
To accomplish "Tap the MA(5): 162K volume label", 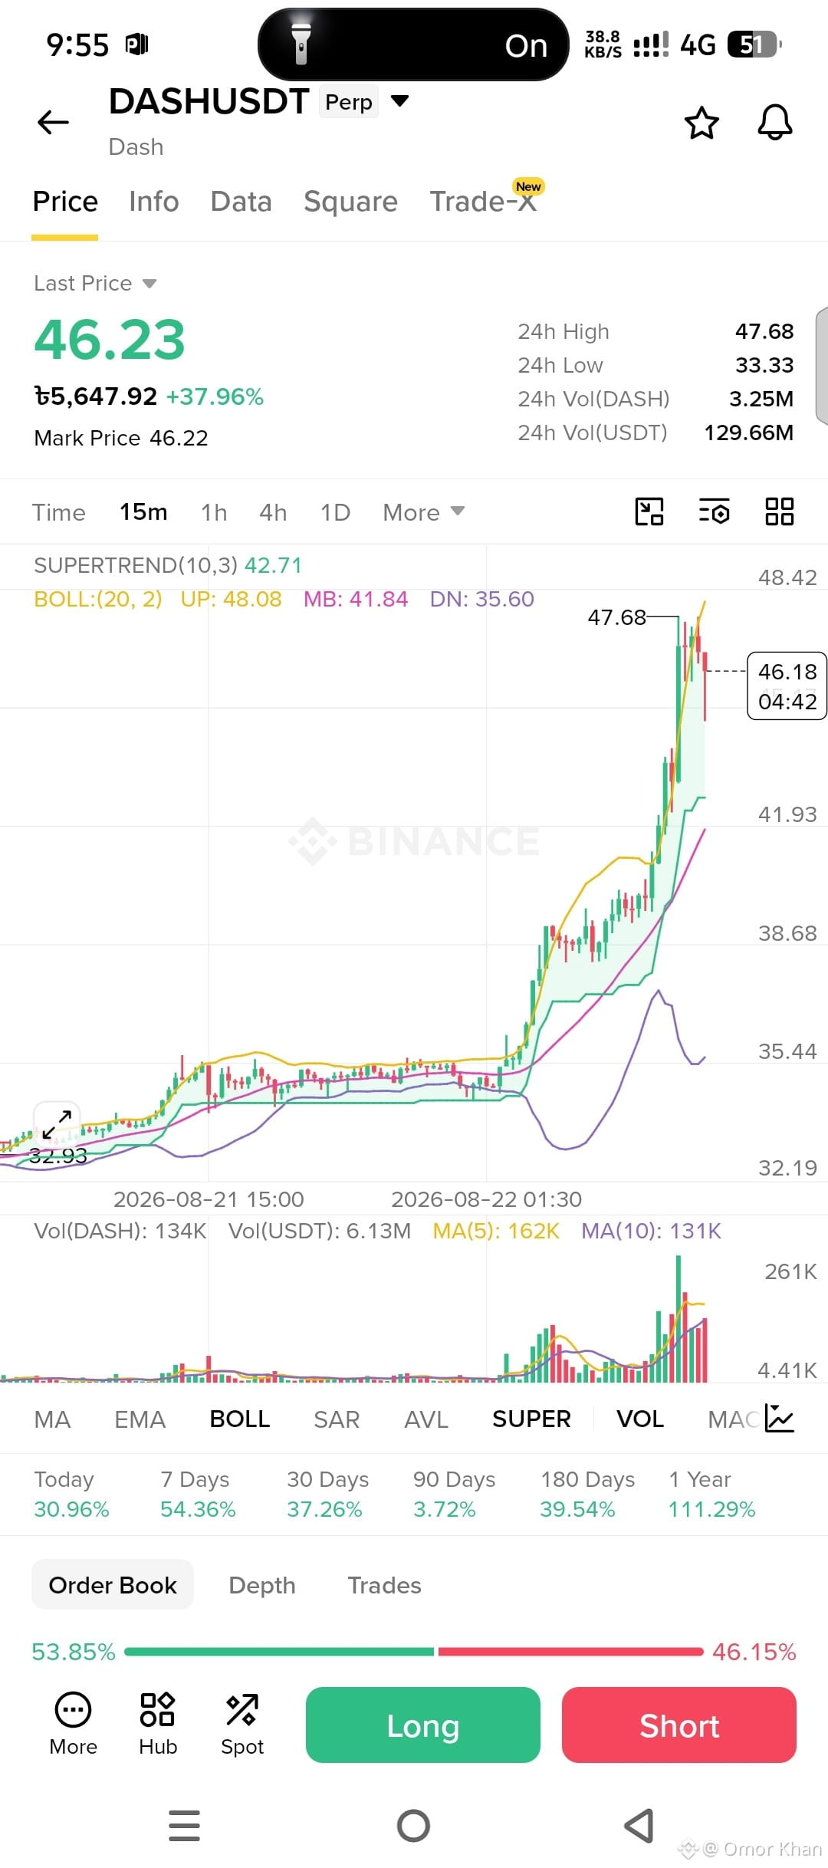I will point(496,1231).
